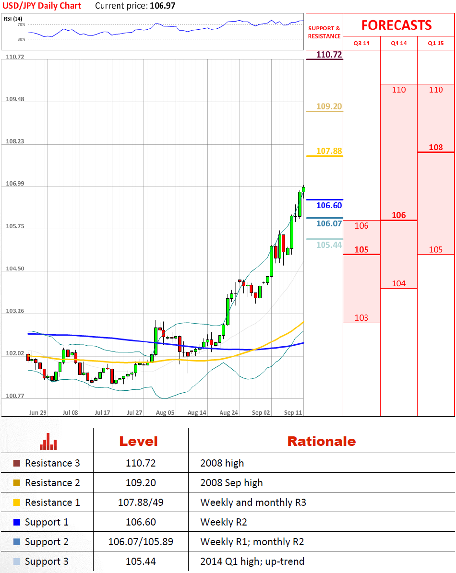
Task: Click the Rationale column header
Action: point(322,442)
